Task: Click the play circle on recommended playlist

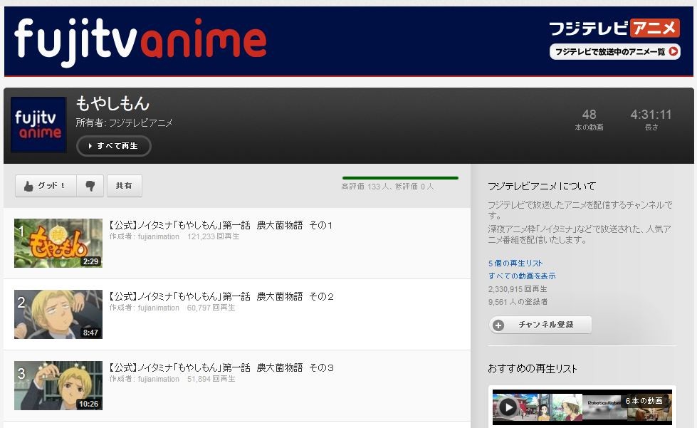Action: tap(508, 407)
